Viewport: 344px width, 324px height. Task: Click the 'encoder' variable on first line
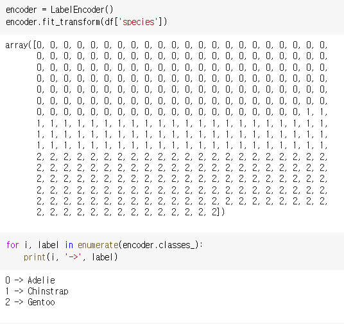coord(21,10)
